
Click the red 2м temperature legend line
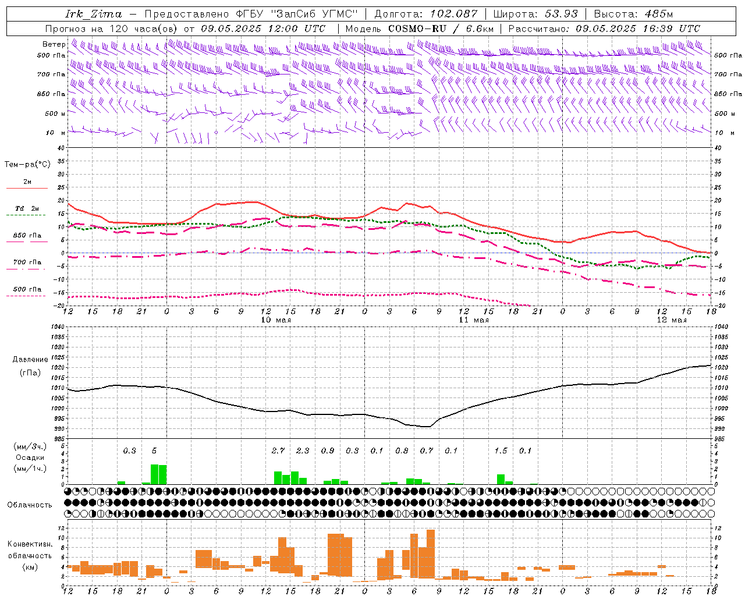pyautogui.click(x=27, y=188)
